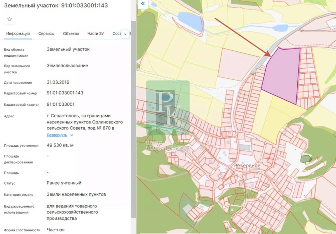This screenshot has width=336, height=234.
Task: Add the land plot to favorites with the star
Action: point(9,19)
